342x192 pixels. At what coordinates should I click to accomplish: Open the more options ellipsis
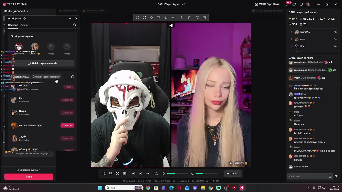(147, 174)
